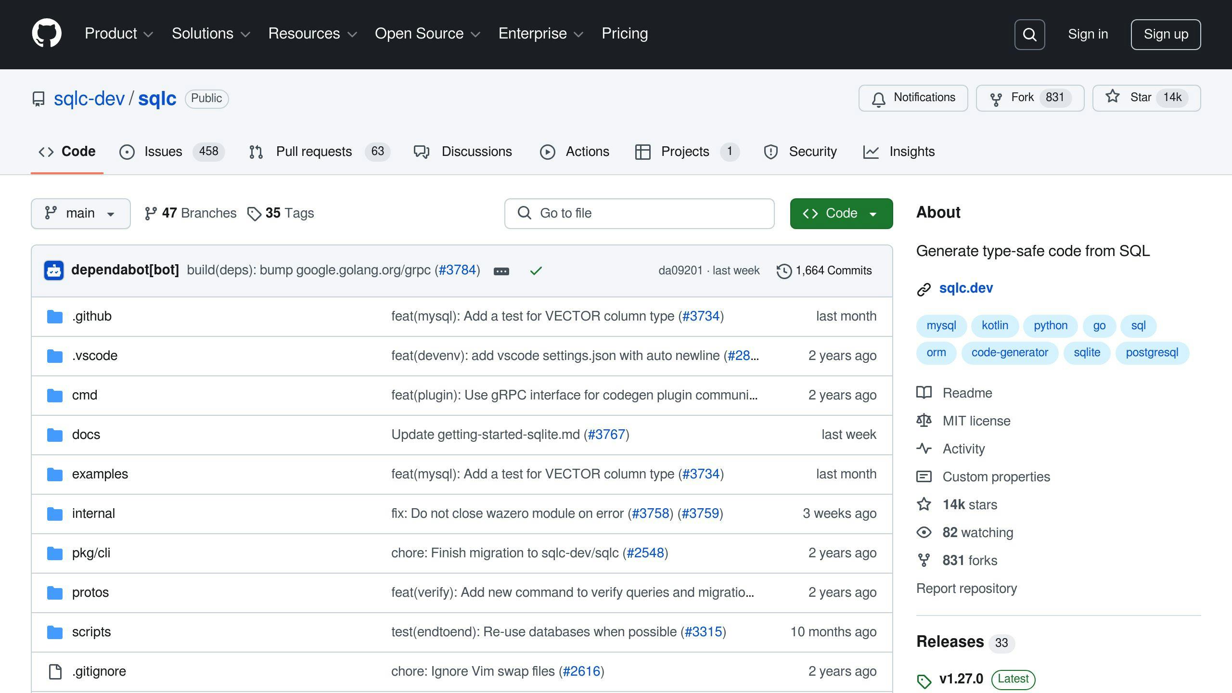Click the .vscode folder icon
The width and height of the screenshot is (1232, 693).
55,356
